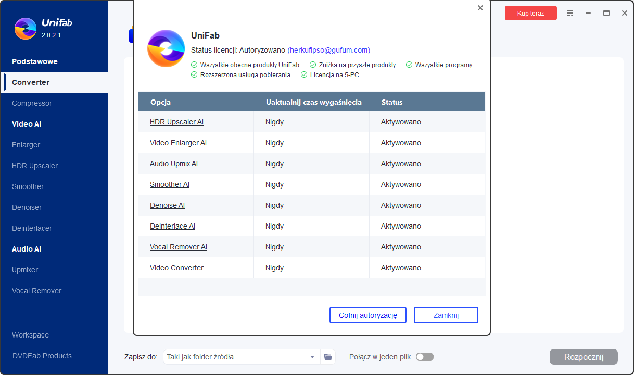
Task: Click the Video Converter link
Action: pyautogui.click(x=176, y=268)
